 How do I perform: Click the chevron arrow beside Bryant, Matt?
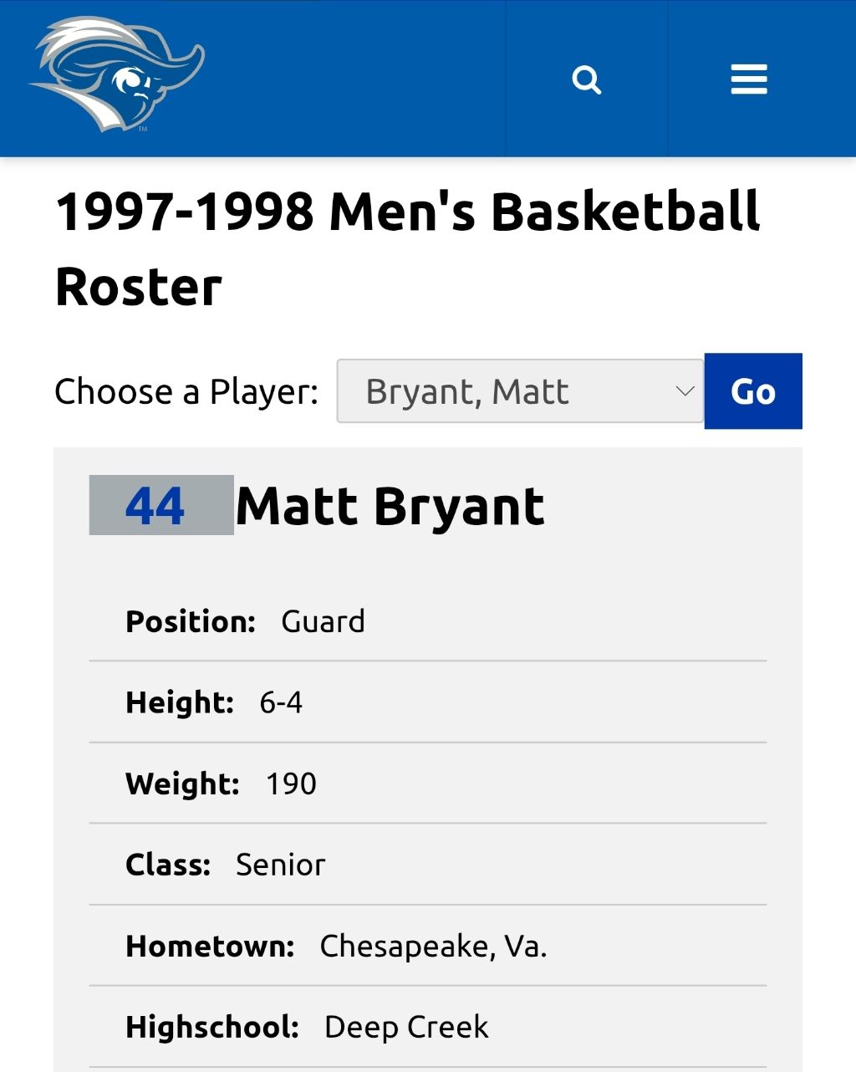coord(685,391)
